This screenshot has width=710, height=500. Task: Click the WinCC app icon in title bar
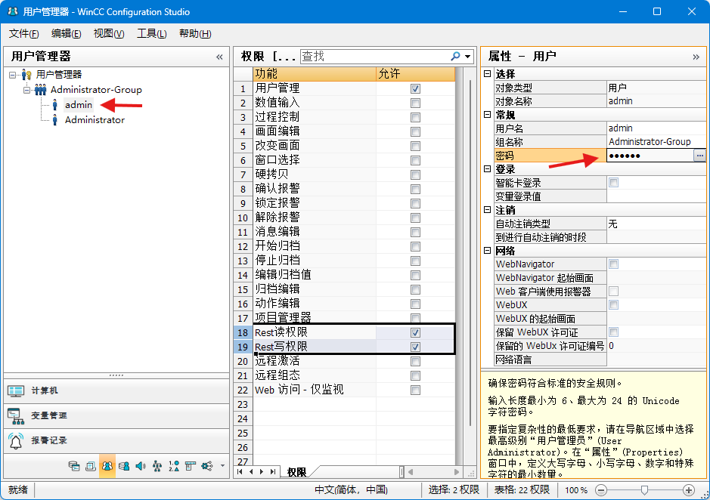13,12
